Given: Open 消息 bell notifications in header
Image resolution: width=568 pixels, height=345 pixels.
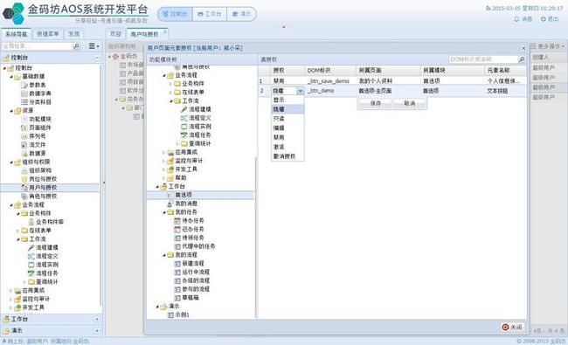Looking at the screenshot, I should click(x=523, y=19).
